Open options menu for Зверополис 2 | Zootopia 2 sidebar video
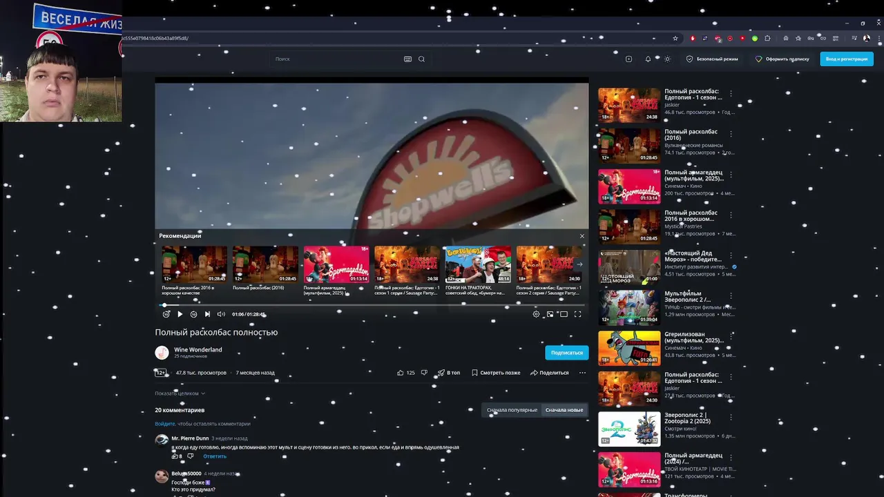Screen dimensions: 884x497 point(731,416)
